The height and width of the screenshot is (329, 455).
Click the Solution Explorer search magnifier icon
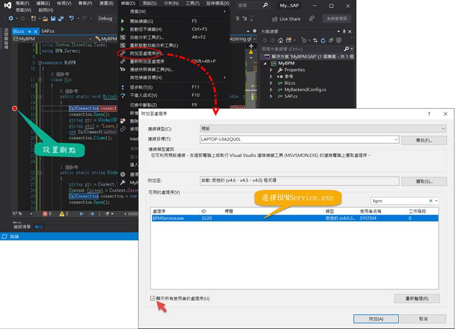click(346, 49)
